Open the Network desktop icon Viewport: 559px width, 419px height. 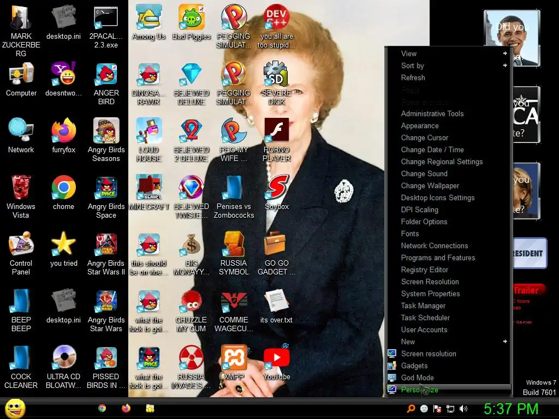pyautogui.click(x=21, y=136)
